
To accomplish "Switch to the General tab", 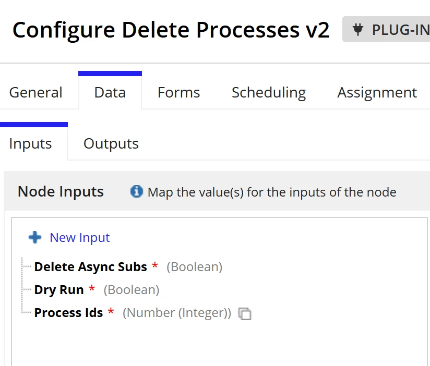I will point(35,92).
